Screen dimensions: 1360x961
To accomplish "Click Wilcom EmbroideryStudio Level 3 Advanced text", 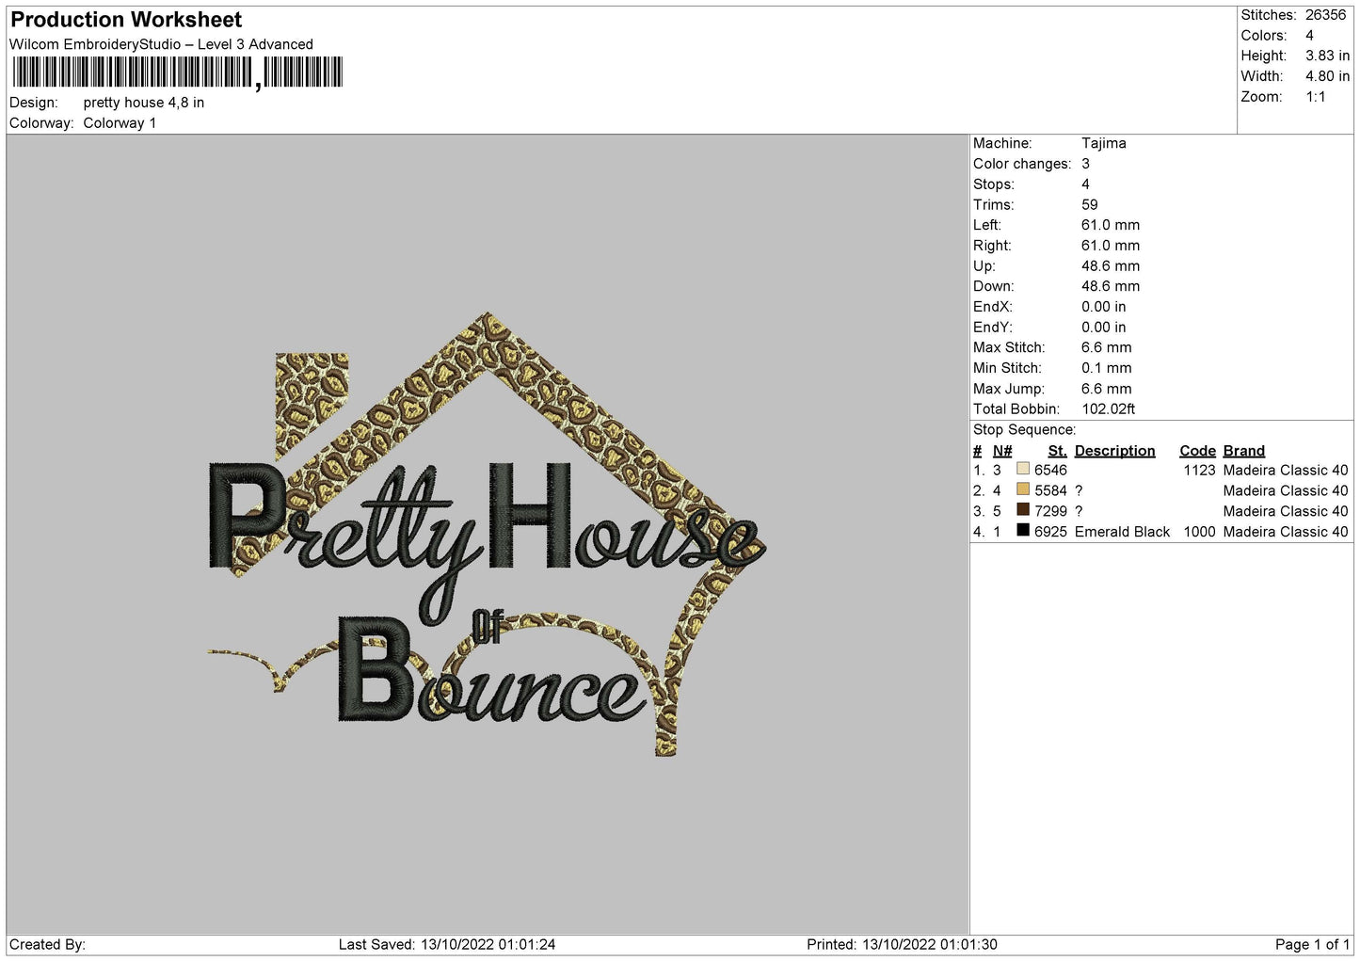I will tap(161, 44).
